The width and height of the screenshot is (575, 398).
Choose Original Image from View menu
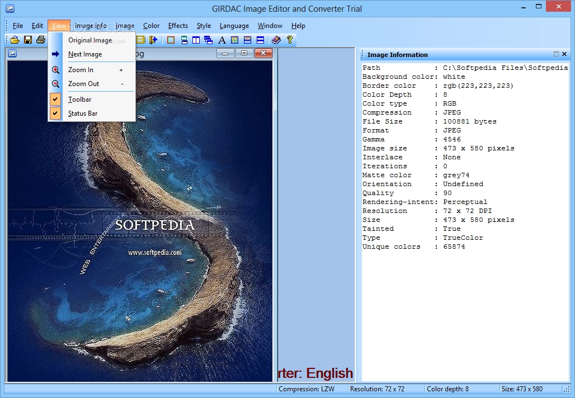92,40
